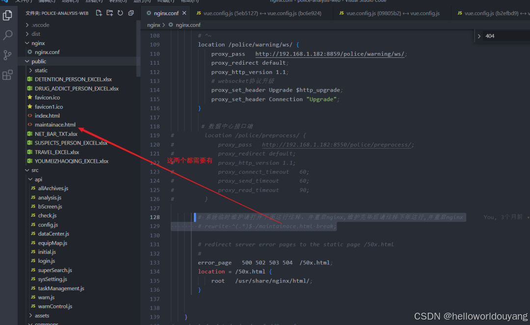Follow the proxy_pass URL on line 110
This screenshot has width=530, height=325.
(x=330, y=54)
